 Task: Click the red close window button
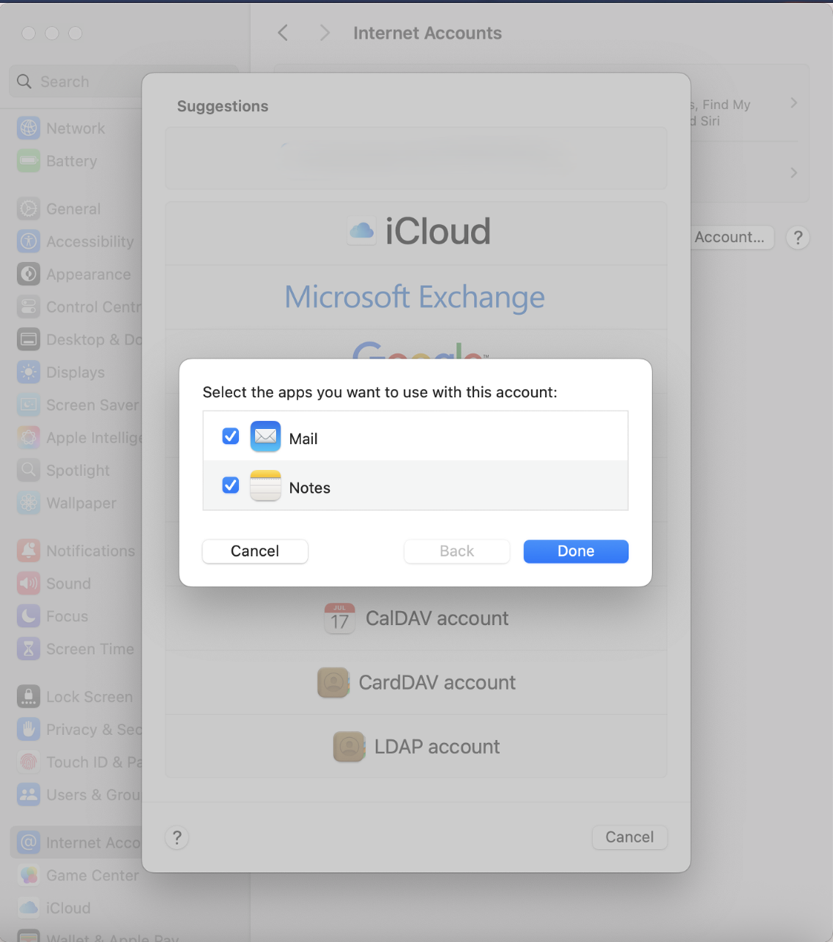[x=29, y=33]
